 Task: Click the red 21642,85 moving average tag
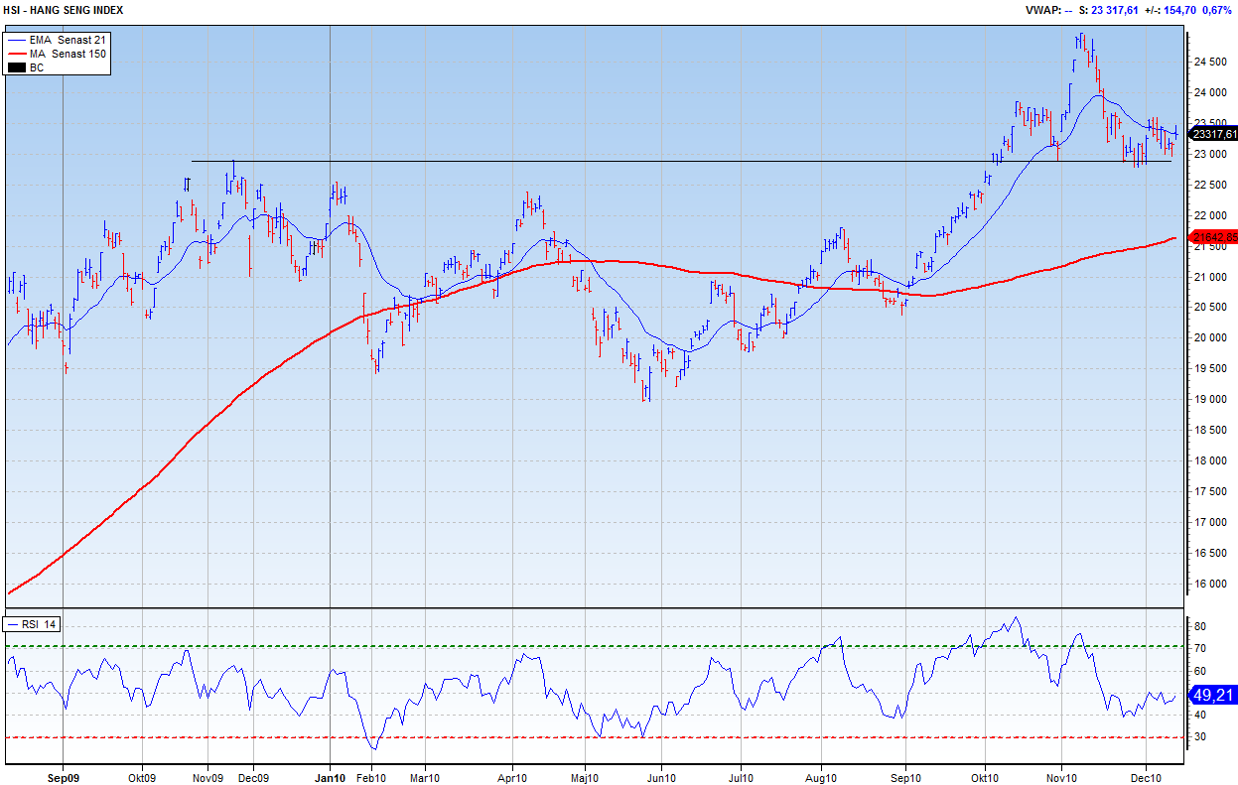pos(1214,237)
